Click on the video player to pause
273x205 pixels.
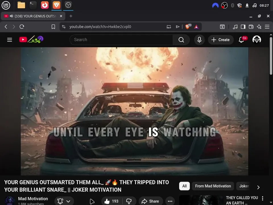pos(135,111)
